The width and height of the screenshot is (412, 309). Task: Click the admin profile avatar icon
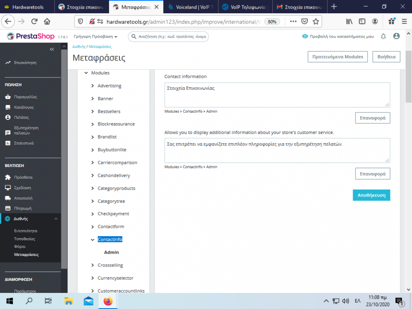click(x=396, y=36)
